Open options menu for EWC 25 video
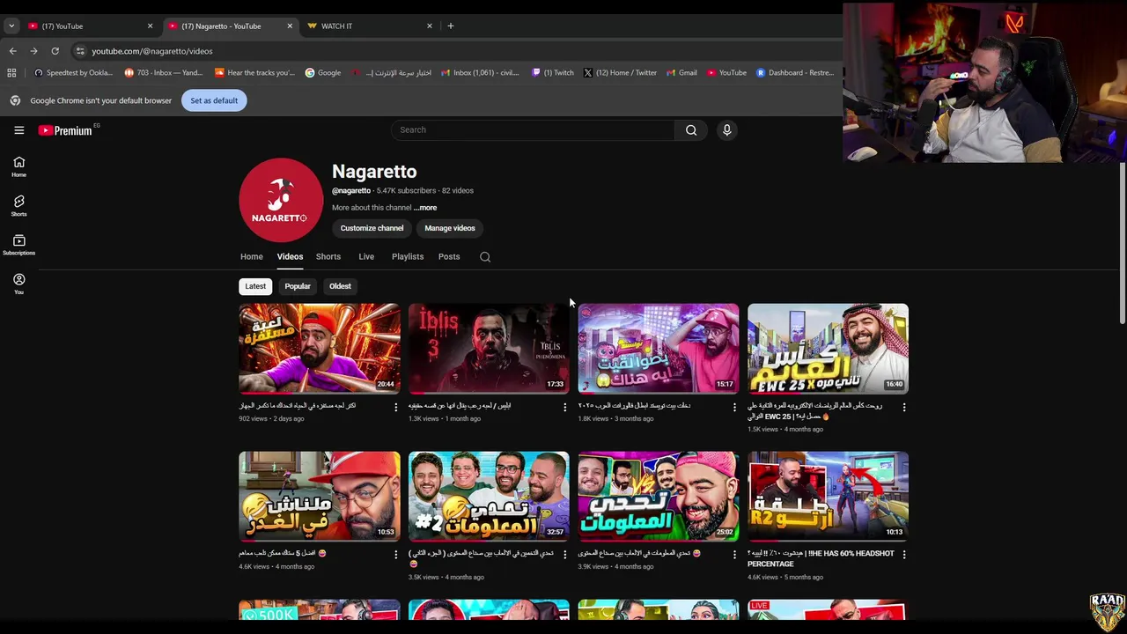Screen dimensions: 1127x634 tap(904, 407)
